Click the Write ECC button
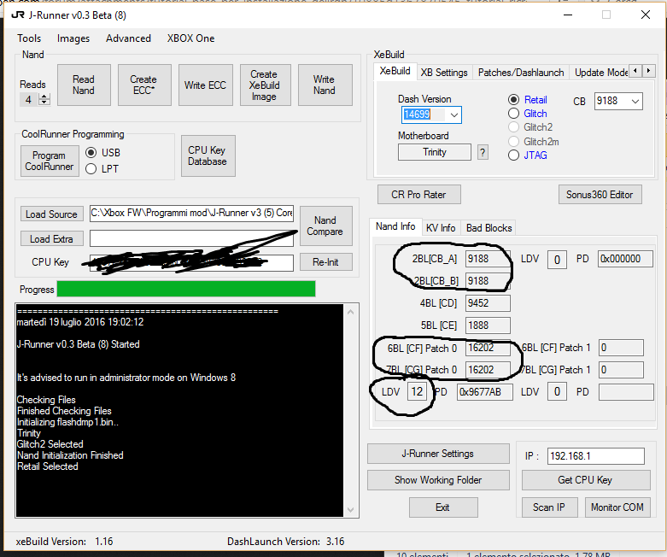Screen dimensions: 667x557 pos(206,85)
